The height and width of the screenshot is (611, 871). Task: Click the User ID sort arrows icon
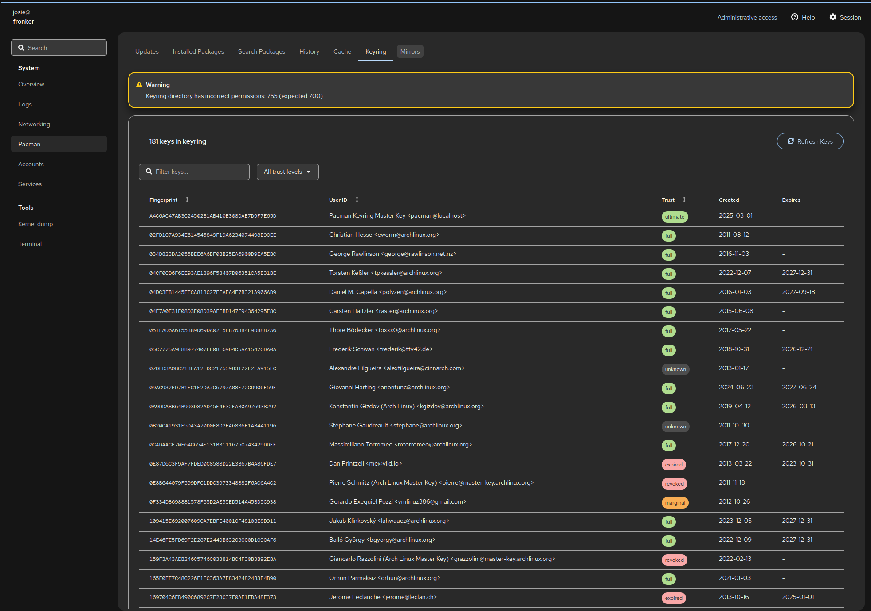(x=357, y=200)
